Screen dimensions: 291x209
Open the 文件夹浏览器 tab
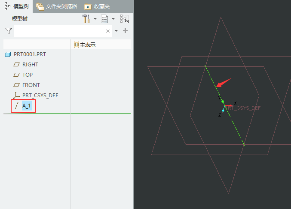[57, 6]
